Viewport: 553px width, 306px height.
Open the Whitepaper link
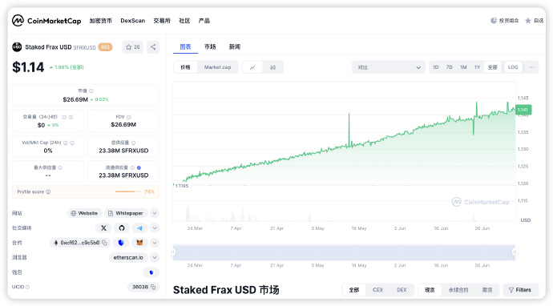126,213
